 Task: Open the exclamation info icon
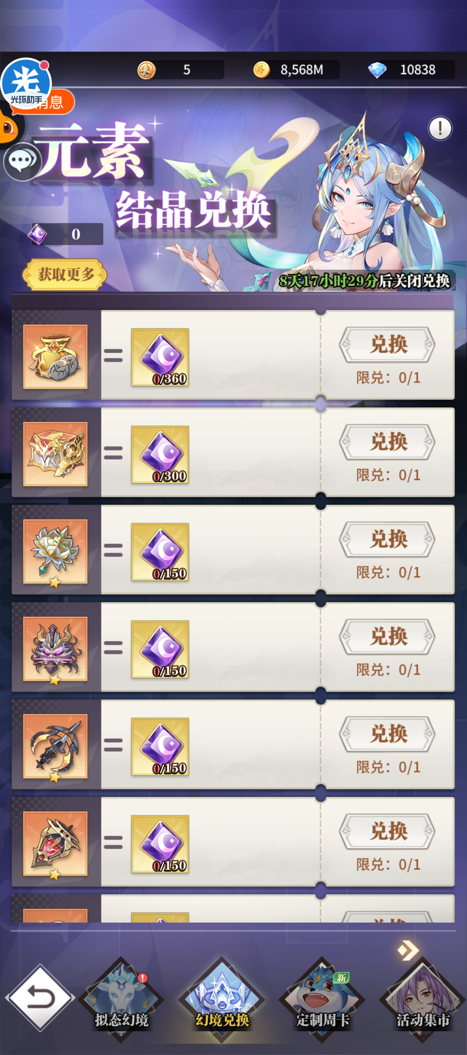[x=440, y=129]
